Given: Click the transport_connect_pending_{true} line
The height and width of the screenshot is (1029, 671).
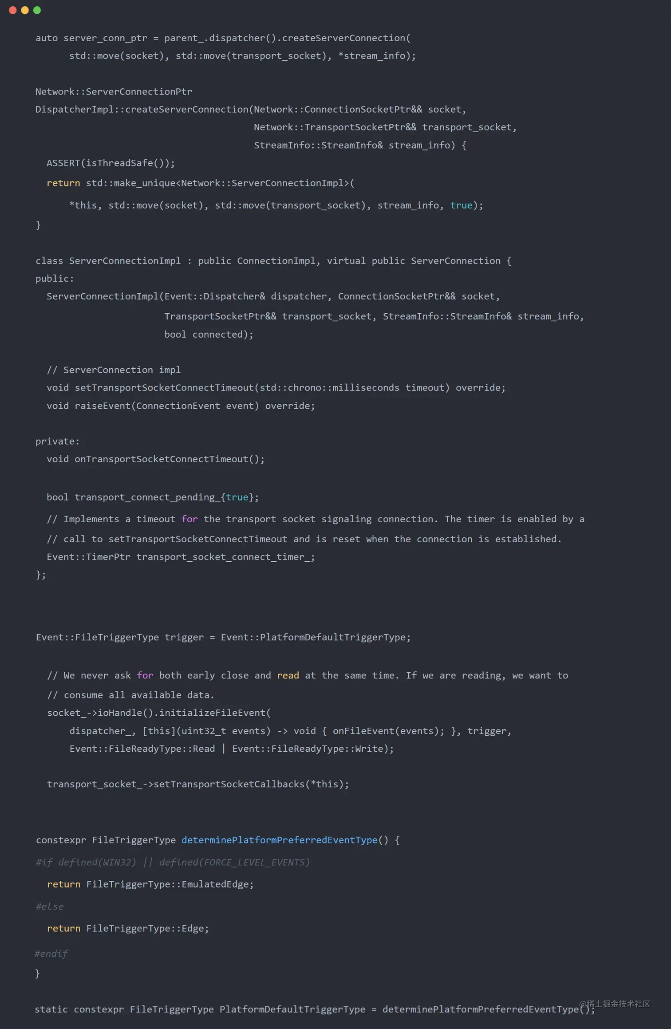Looking at the screenshot, I should click(x=153, y=497).
